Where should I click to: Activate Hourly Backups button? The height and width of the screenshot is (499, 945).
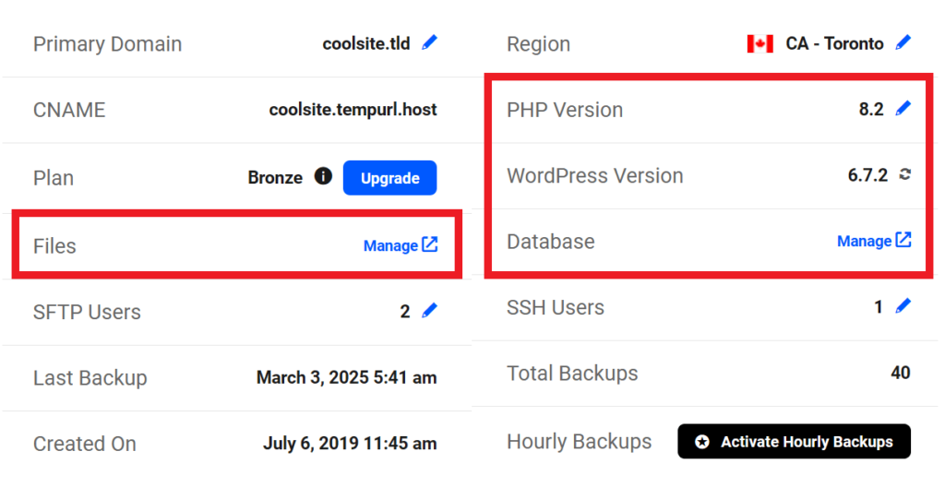pos(795,441)
